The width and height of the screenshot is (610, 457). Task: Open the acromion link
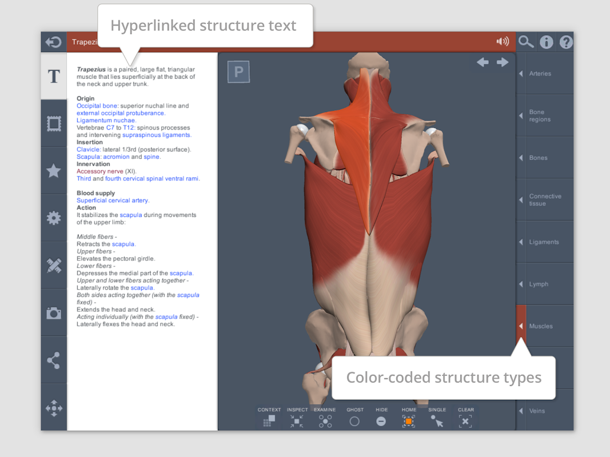pyautogui.click(x=116, y=157)
